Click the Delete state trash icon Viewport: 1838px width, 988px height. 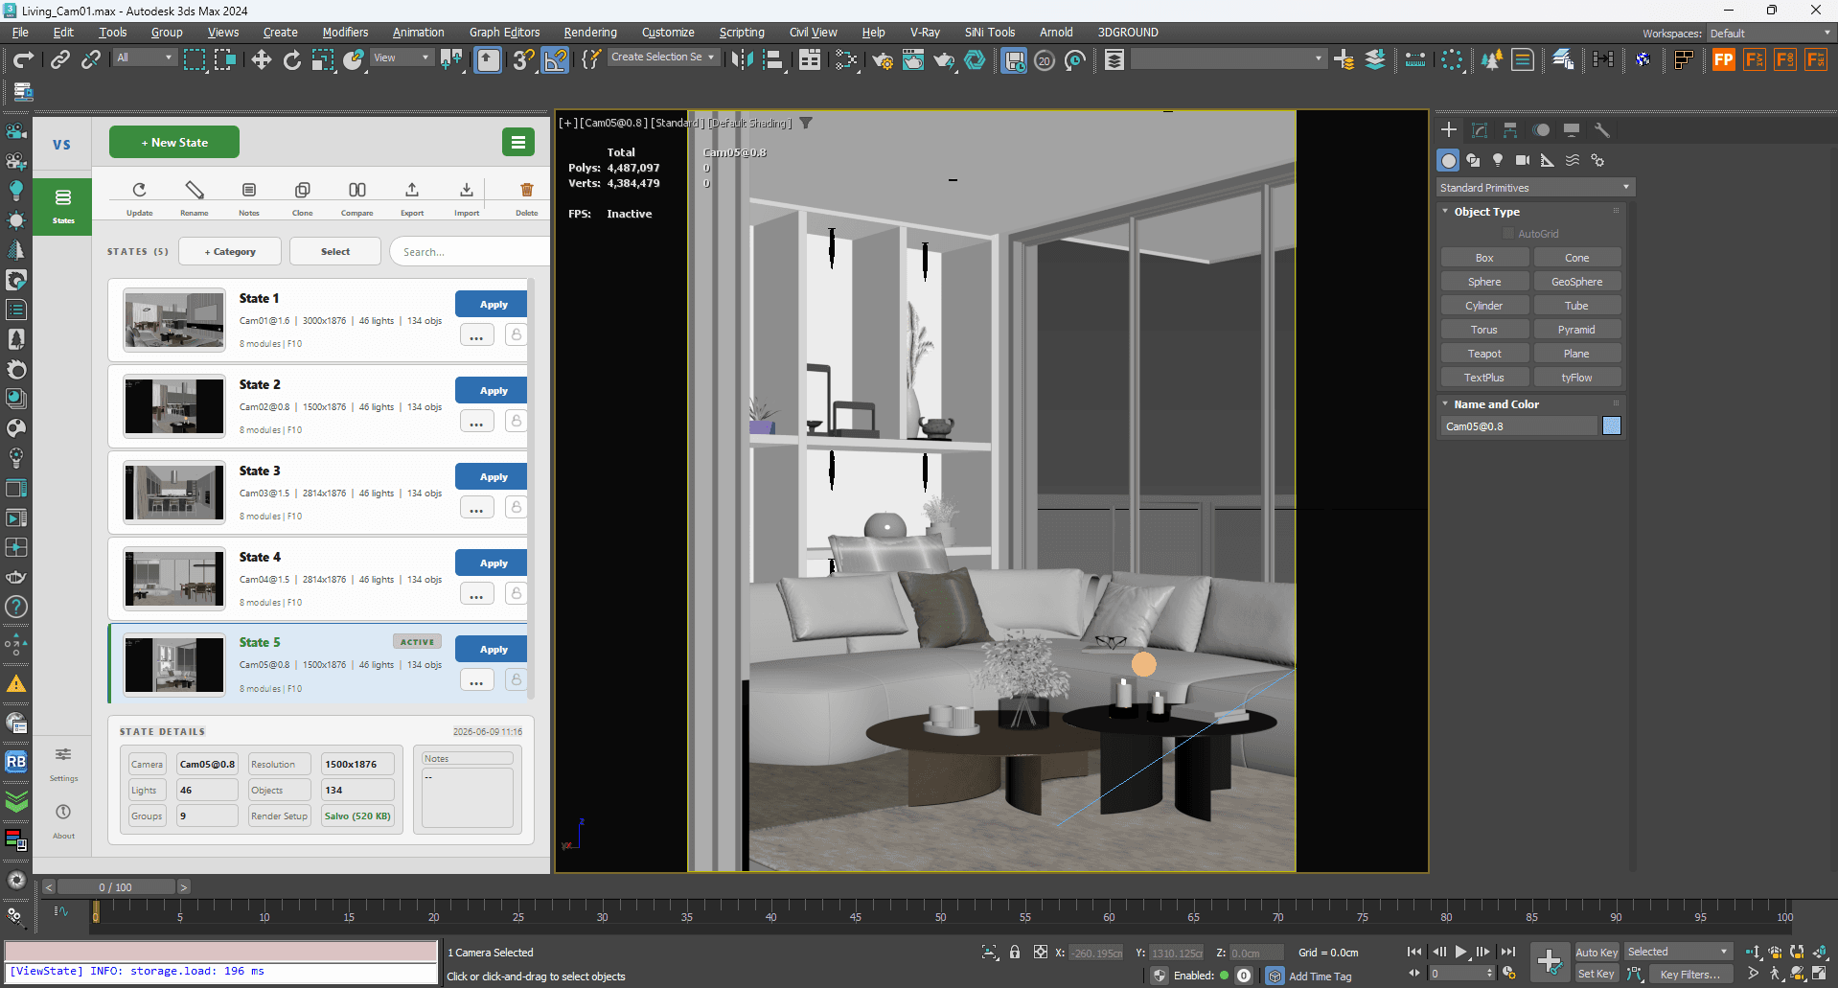click(527, 197)
